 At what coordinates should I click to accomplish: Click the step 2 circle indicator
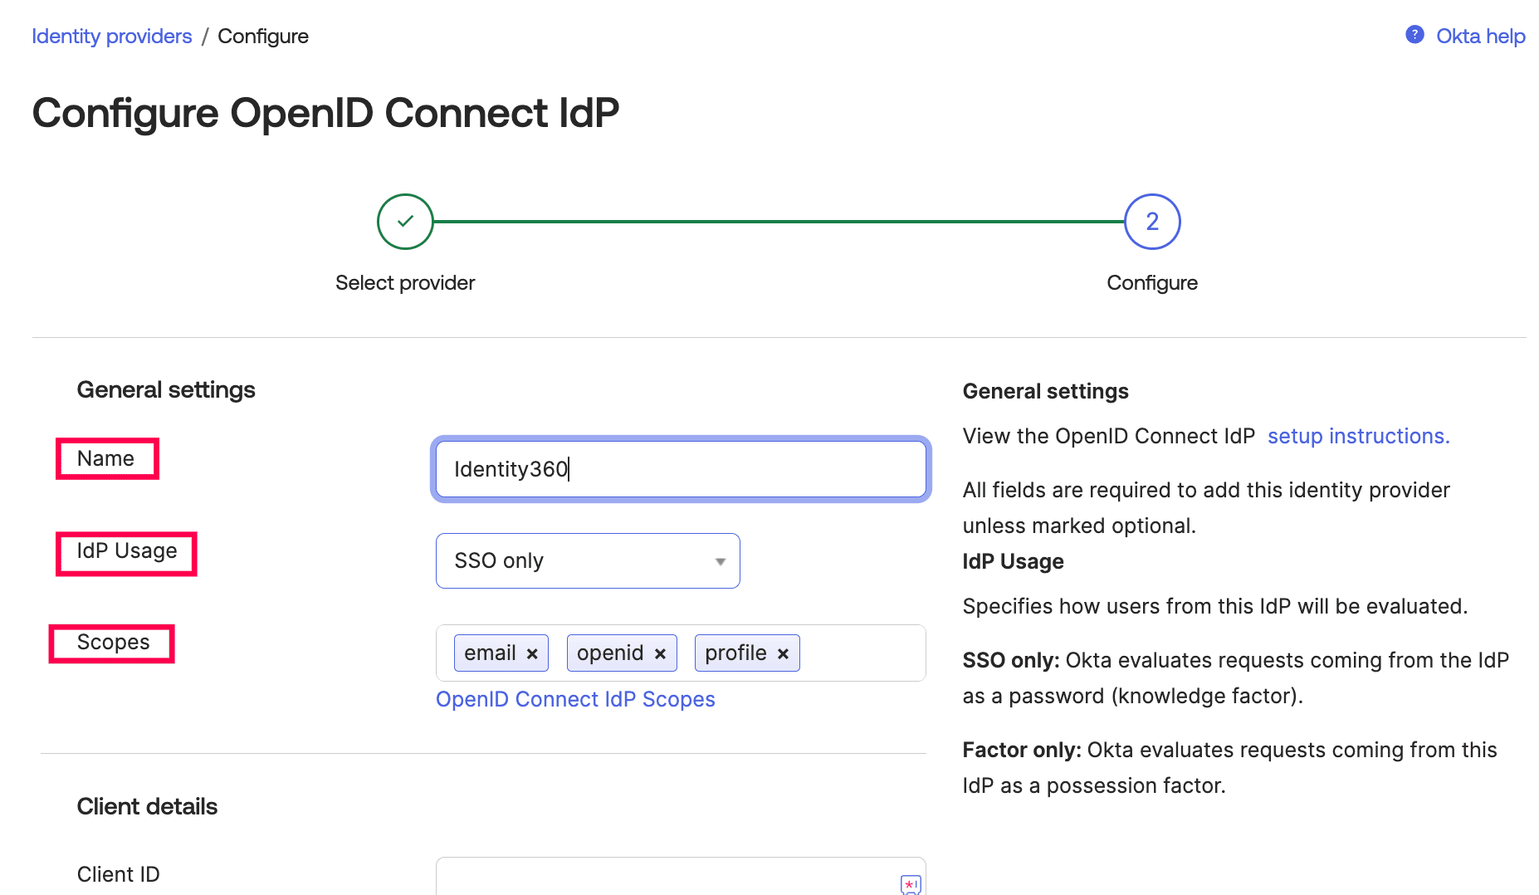coord(1151,221)
